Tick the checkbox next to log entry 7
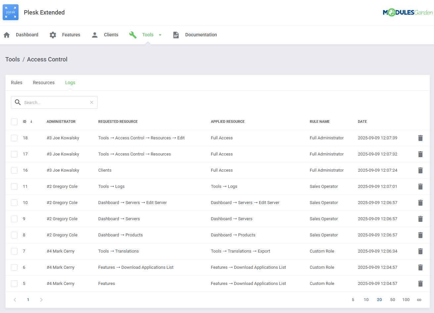This screenshot has width=434, height=313. coord(14,251)
